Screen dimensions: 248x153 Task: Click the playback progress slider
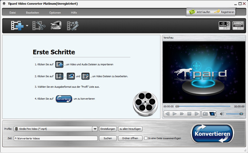coord(204,106)
